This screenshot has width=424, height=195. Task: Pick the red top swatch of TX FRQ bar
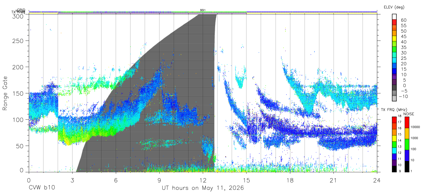point(394,120)
